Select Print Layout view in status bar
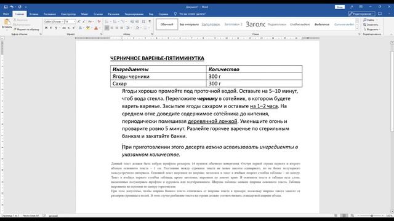Viewport: 394px width, 221px height. click(344, 215)
